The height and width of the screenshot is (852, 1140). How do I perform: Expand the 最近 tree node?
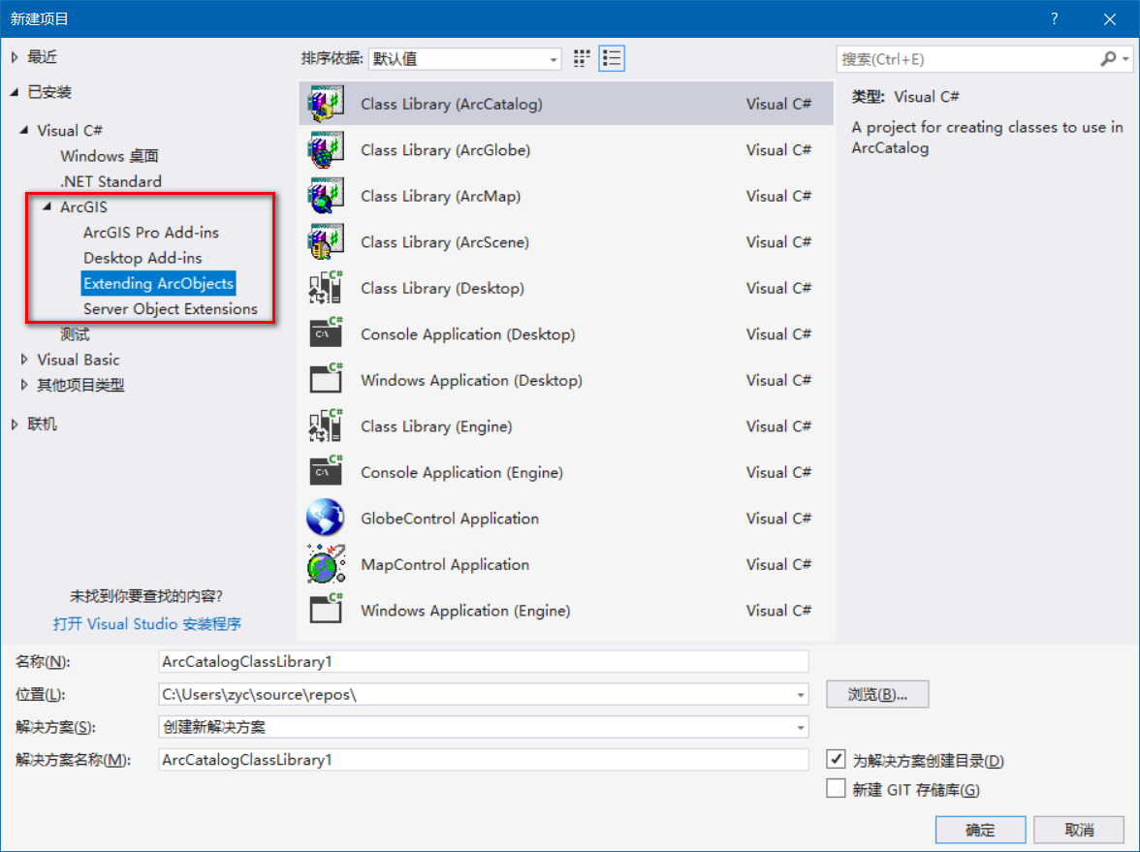(x=15, y=57)
